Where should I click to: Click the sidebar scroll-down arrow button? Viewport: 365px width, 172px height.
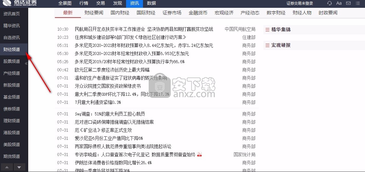19,167
